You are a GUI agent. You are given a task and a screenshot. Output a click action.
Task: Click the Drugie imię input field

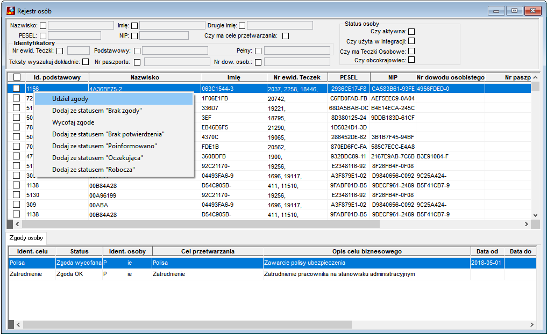(x=280, y=25)
